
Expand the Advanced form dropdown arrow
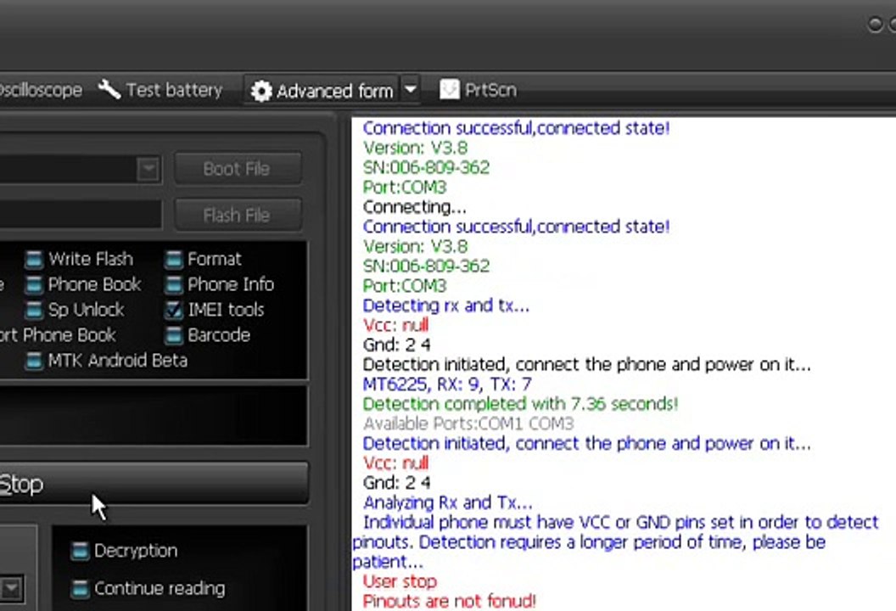coord(411,90)
